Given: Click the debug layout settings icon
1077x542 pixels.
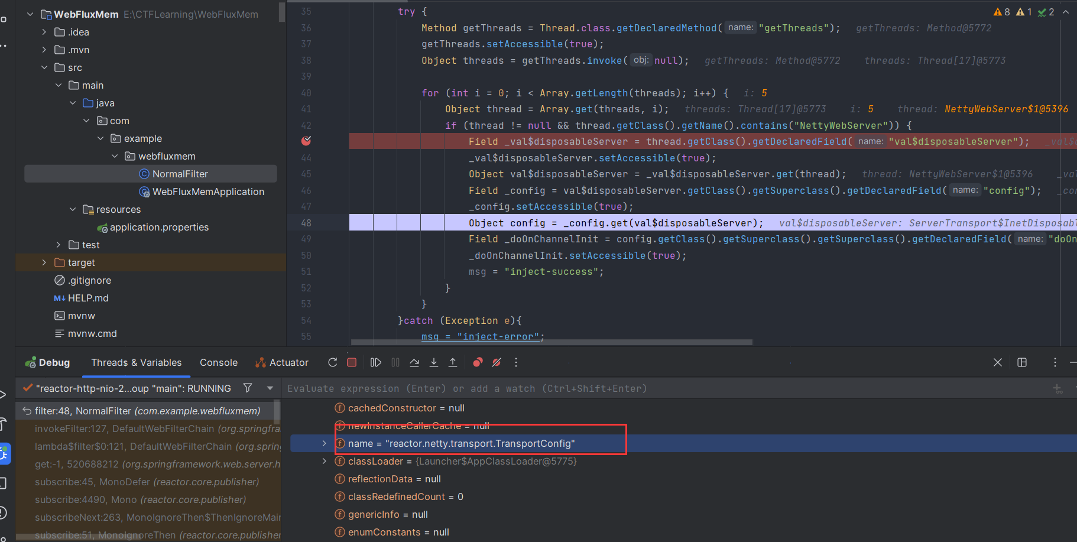Looking at the screenshot, I should 1022,362.
